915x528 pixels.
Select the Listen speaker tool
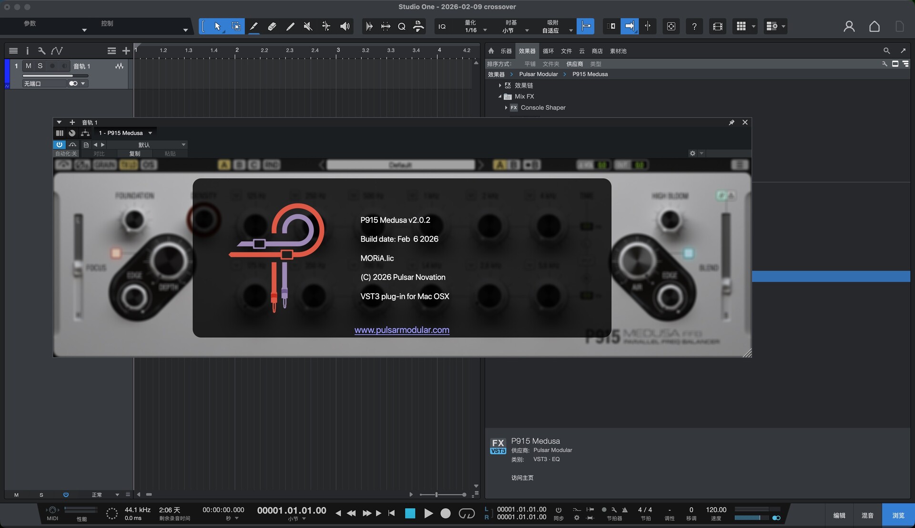(x=345, y=27)
